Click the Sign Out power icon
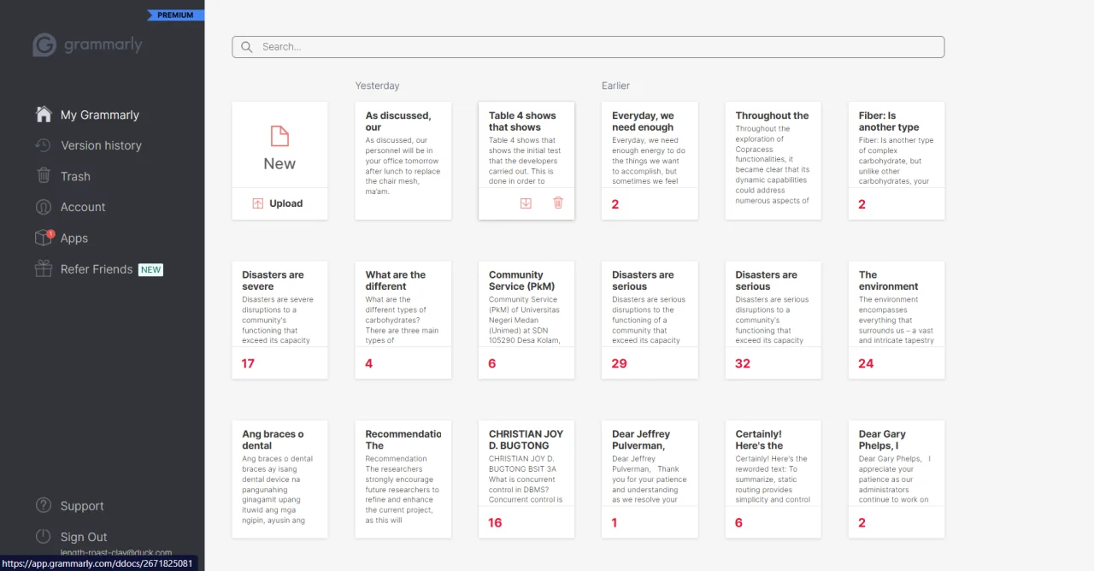This screenshot has height=571, width=1094. click(44, 536)
